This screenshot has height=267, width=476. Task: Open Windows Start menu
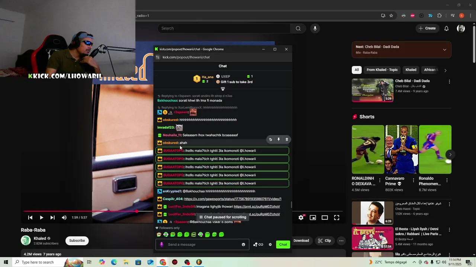pyautogui.click(x=6, y=262)
